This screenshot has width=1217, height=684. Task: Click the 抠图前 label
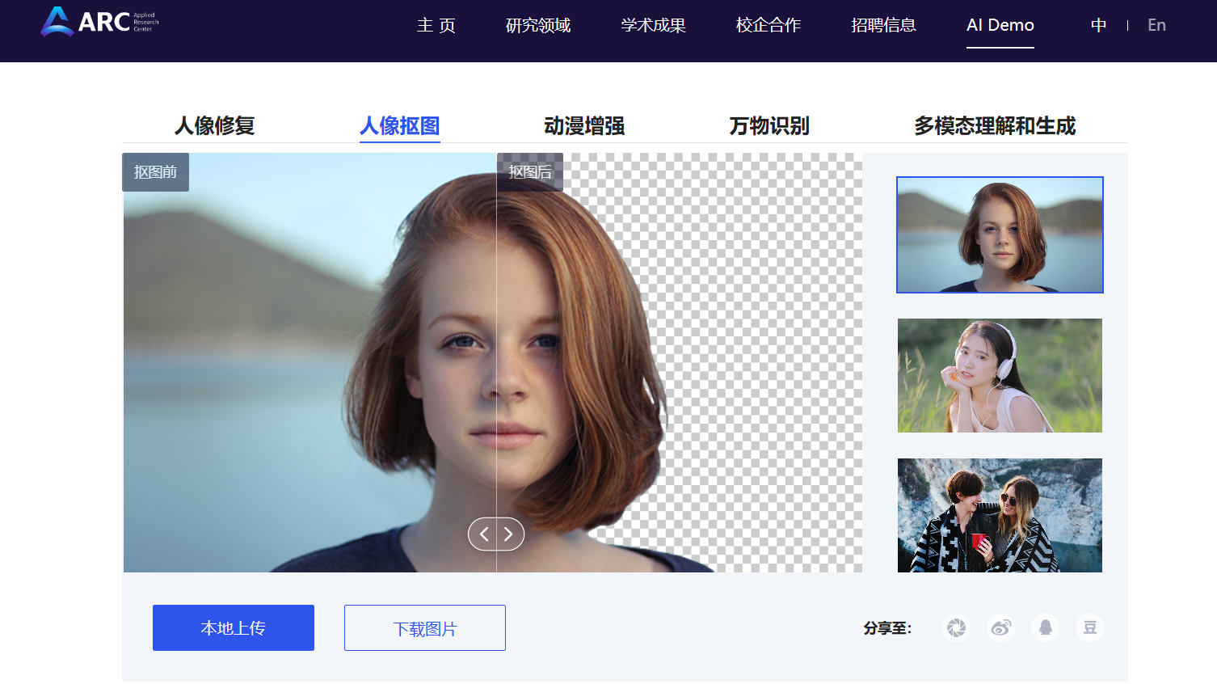pyautogui.click(x=155, y=172)
